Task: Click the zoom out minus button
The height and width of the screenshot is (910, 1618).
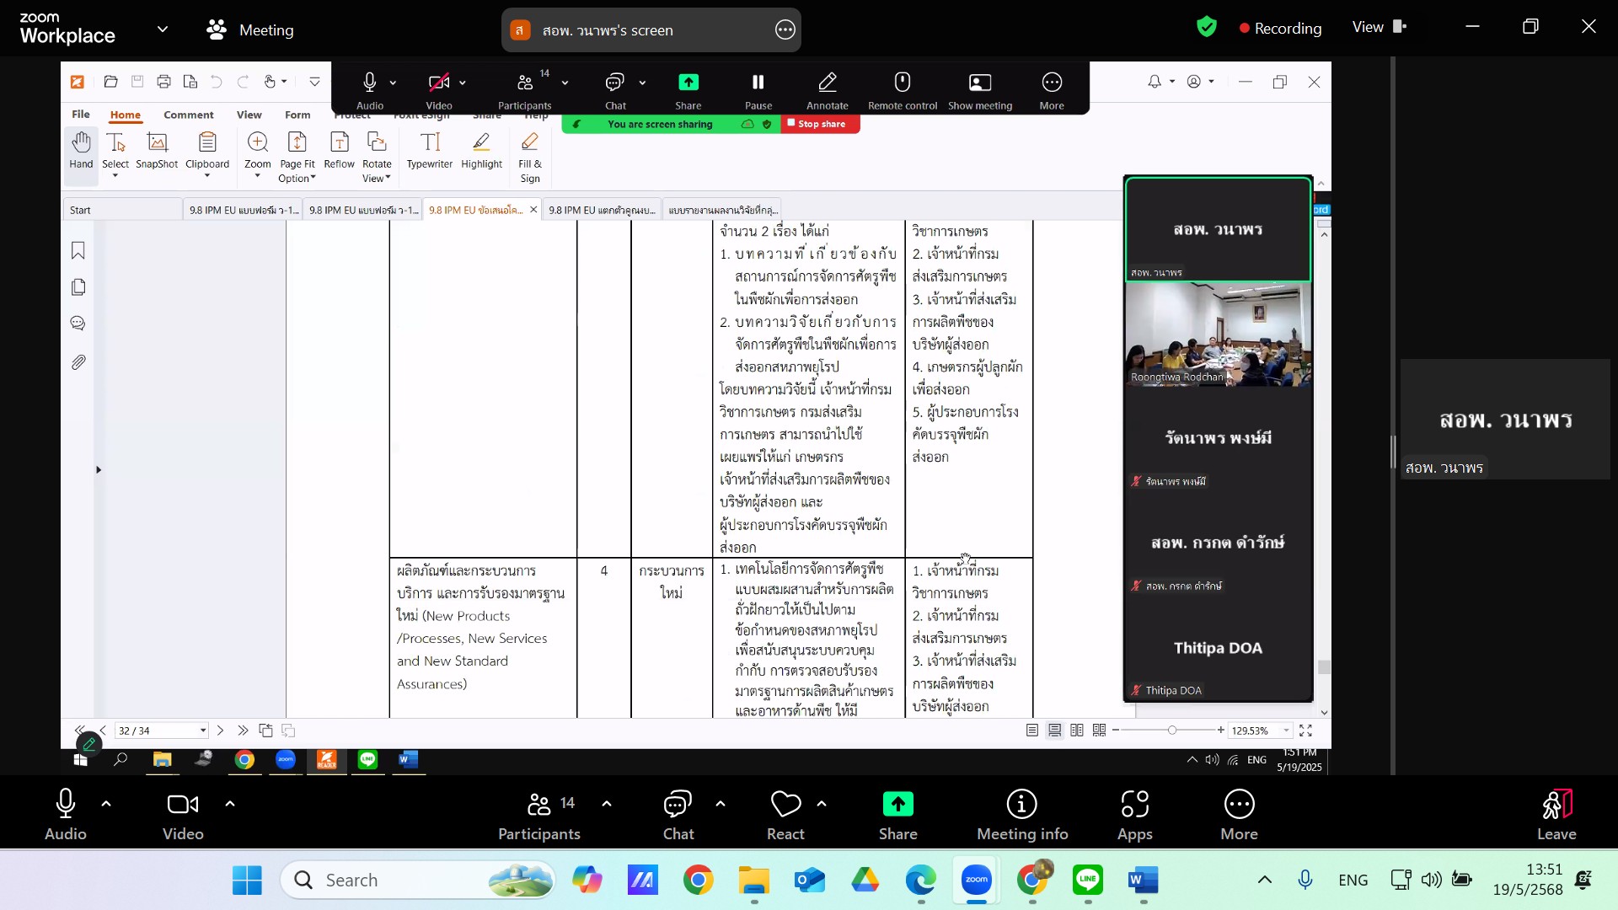Action: point(1115,731)
